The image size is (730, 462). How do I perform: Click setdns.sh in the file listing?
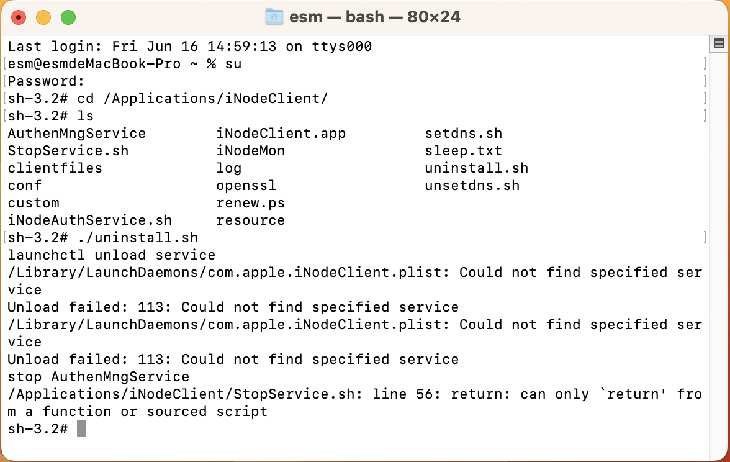(x=463, y=133)
